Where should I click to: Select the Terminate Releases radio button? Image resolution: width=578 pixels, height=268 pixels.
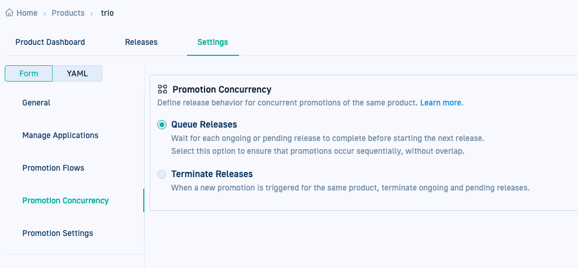(162, 174)
